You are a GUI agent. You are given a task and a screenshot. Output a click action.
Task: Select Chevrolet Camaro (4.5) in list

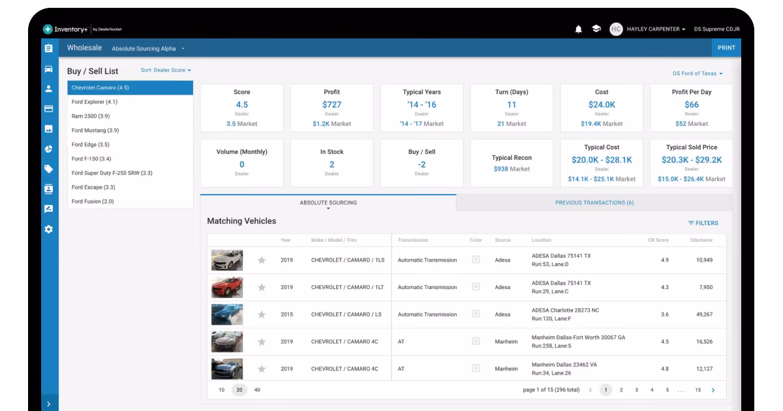130,87
